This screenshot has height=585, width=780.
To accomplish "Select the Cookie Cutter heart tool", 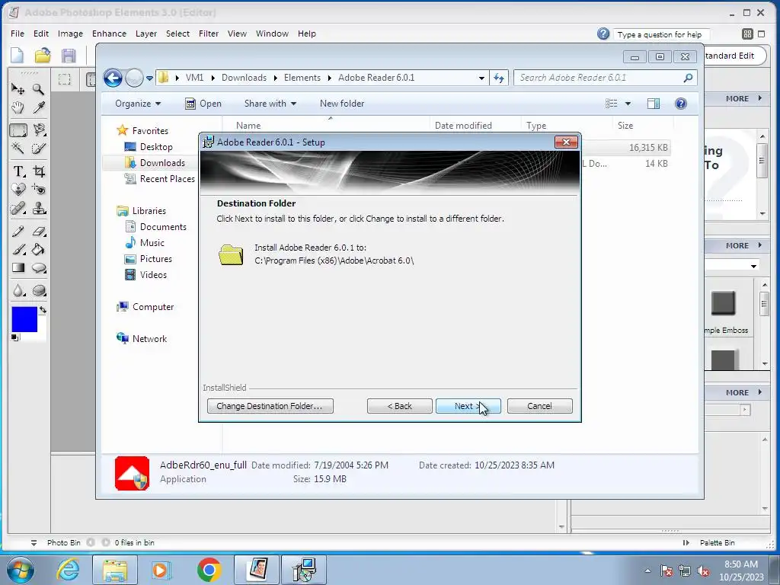I will click(x=18, y=190).
